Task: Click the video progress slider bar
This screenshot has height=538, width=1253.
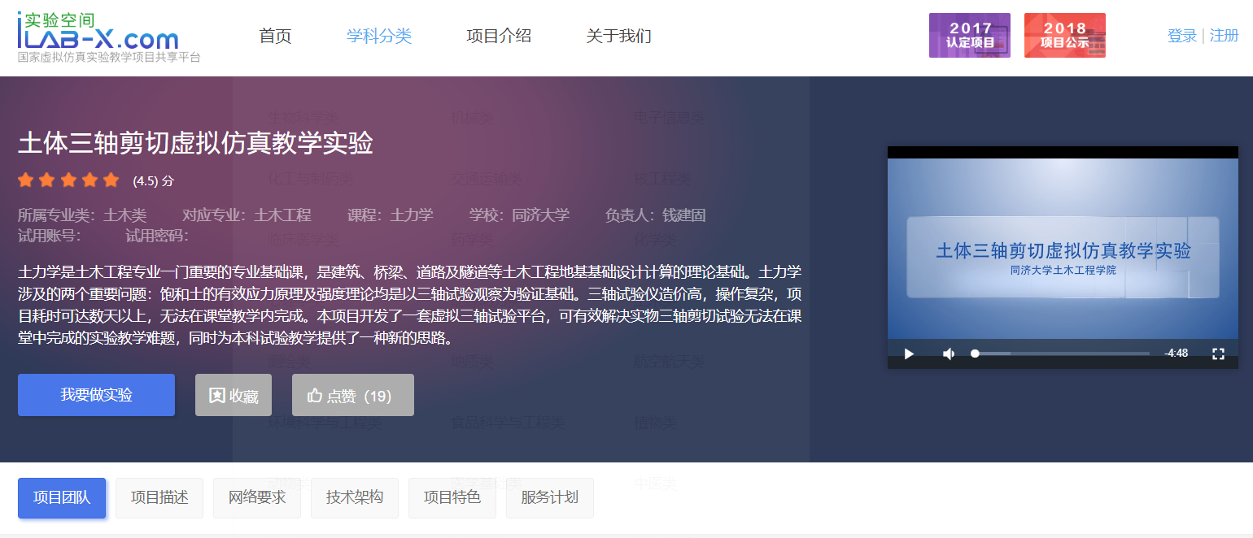Action: pos(1062,354)
